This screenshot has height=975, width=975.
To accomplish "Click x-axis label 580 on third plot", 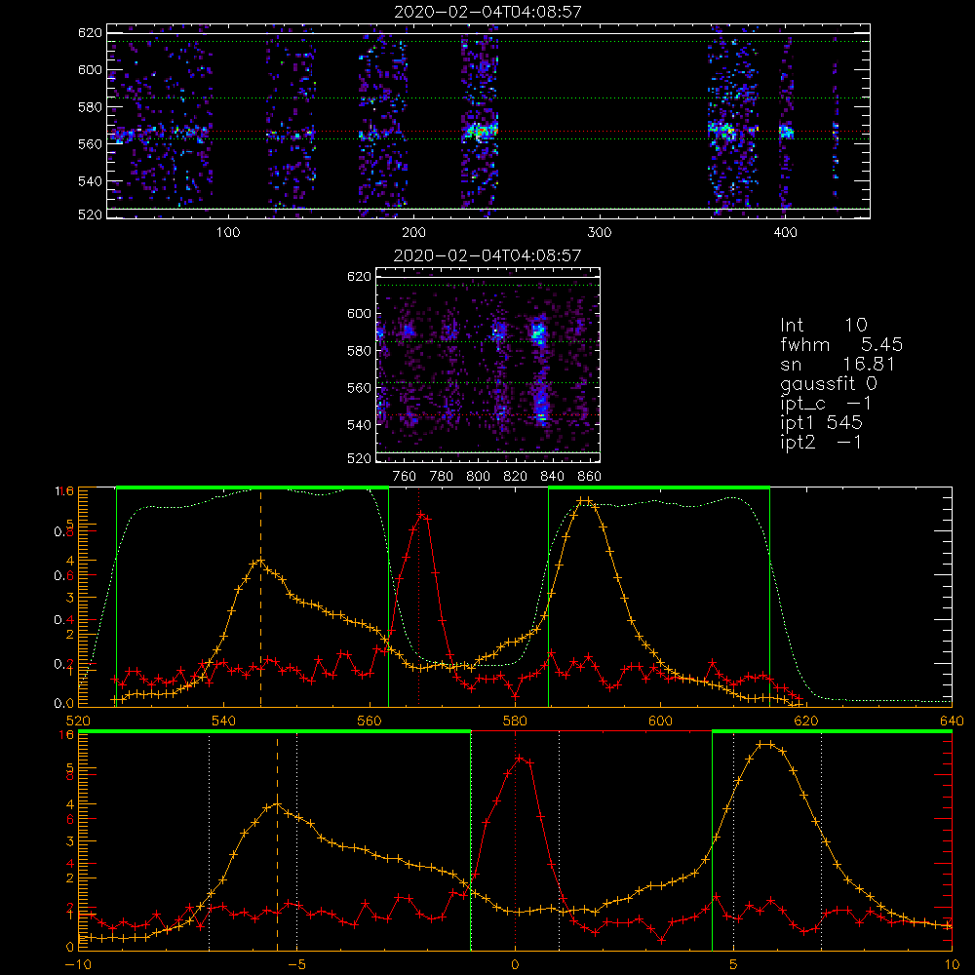I will point(515,721).
